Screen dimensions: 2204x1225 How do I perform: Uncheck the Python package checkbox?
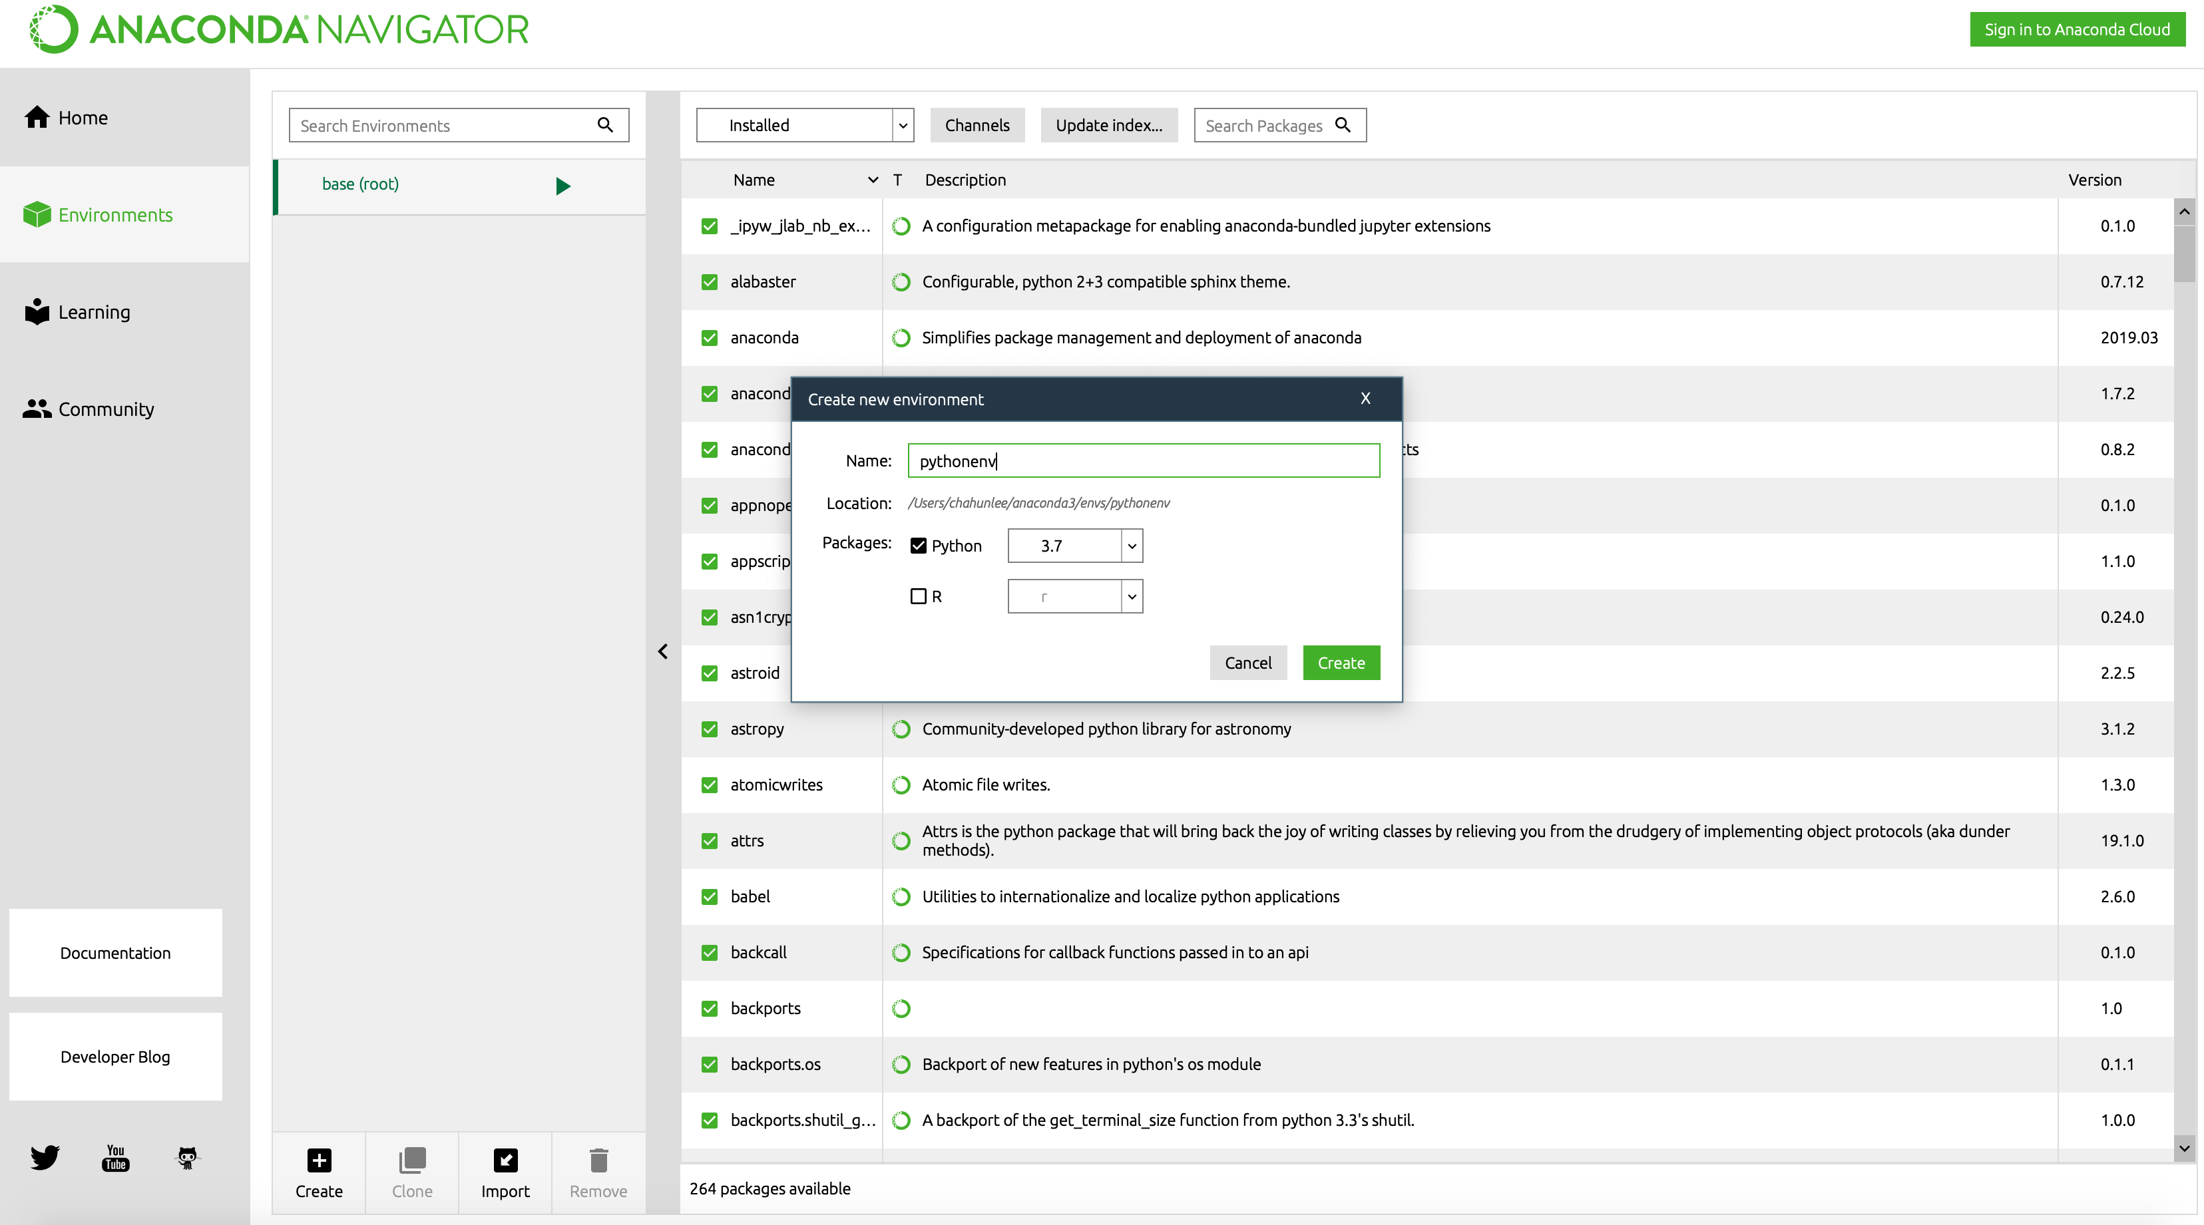point(918,546)
